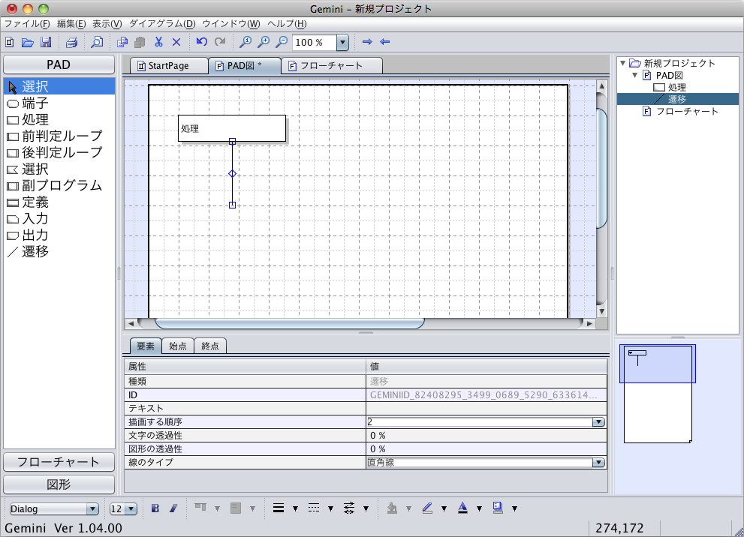This screenshot has height=537, width=744.
Task: Select the 端子 terminal tool
Action: [59, 103]
